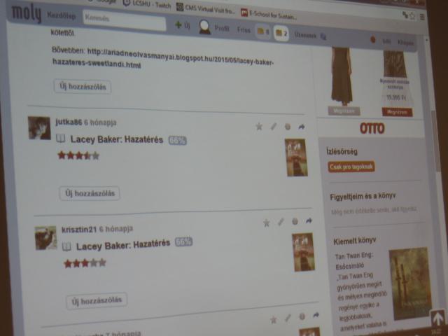The height and width of the screenshot is (336, 448).
Task: Bookmark page with browser star icon
Action: pos(412,15)
